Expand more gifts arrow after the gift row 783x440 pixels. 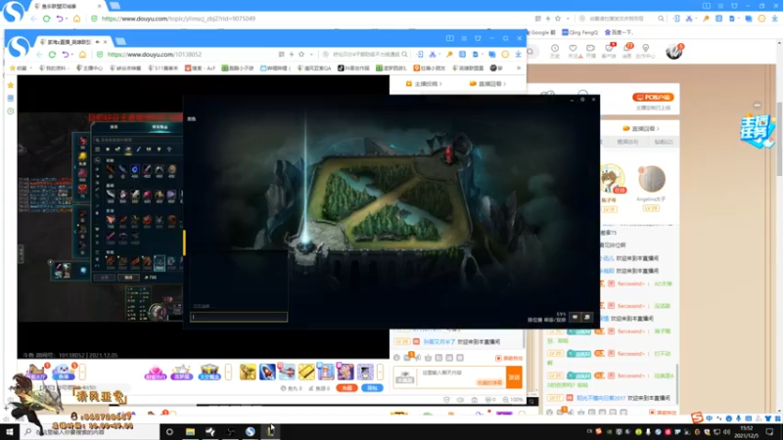tap(380, 372)
